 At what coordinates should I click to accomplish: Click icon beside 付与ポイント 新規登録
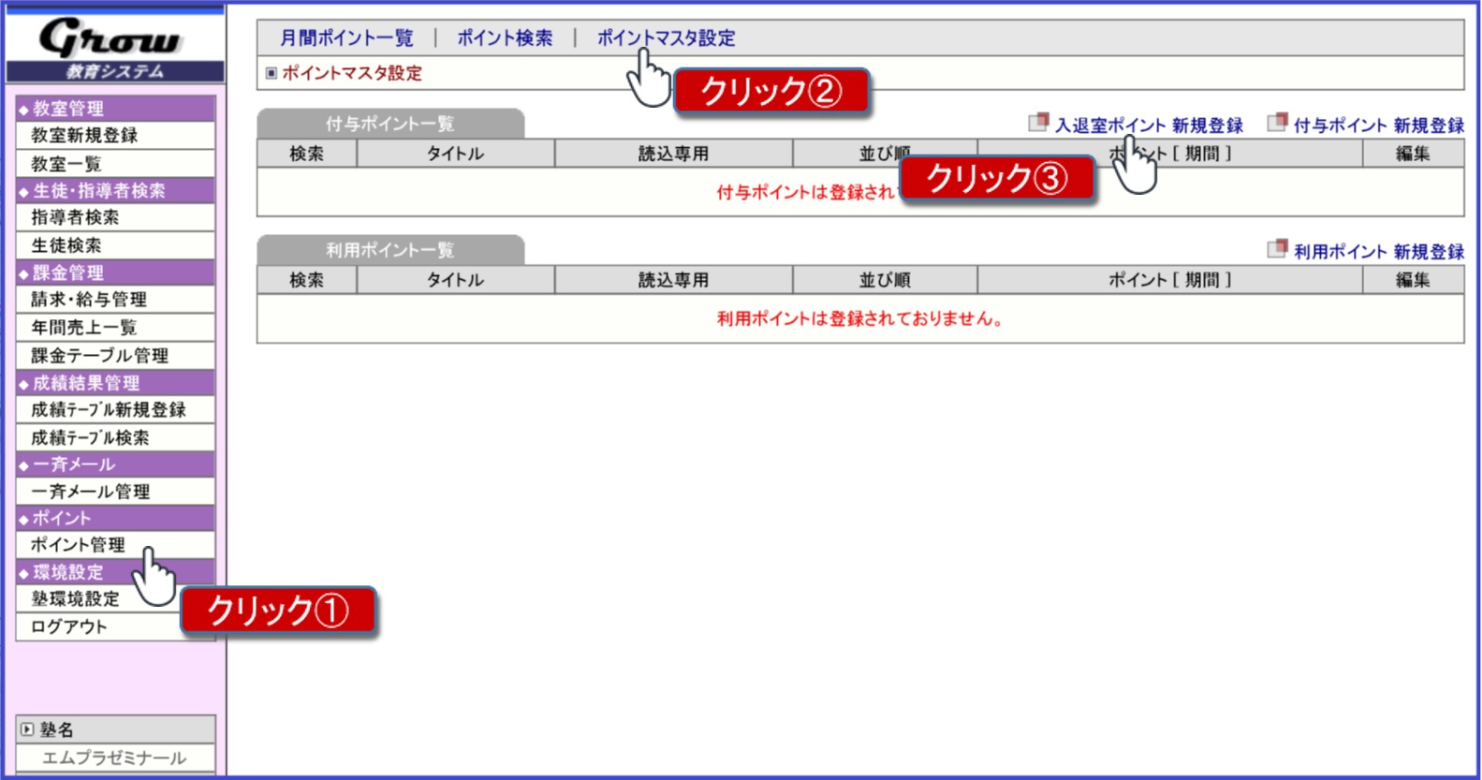click(1277, 123)
